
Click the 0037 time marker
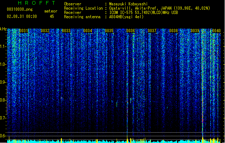click(x=152, y=31)
